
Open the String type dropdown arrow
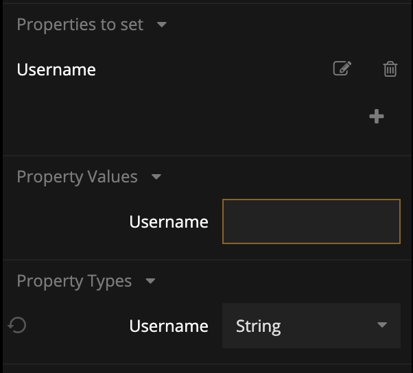coord(382,326)
